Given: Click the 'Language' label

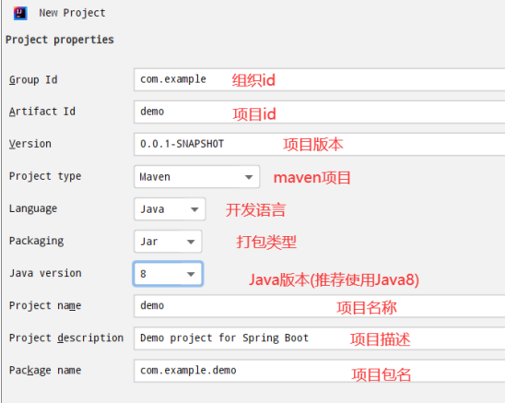Looking at the screenshot, I should pos(33,208).
